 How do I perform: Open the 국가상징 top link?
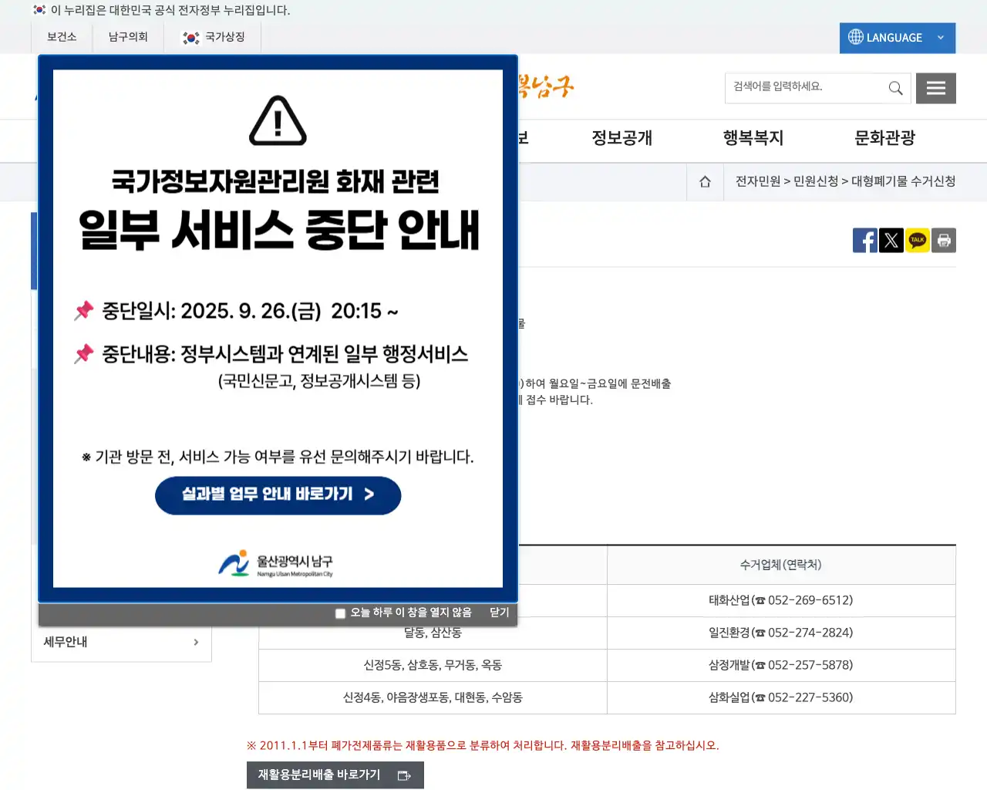click(213, 37)
